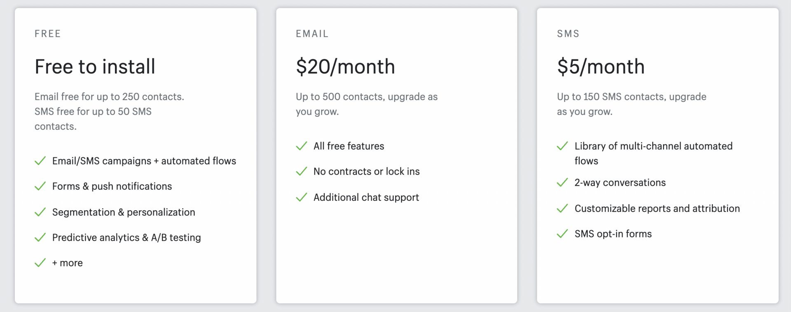791x312 pixels.
Task: Click the $5/month price heading
Action: pyautogui.click(x=601, y=67)
